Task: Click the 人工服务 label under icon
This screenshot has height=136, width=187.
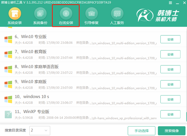Action: (x=117, y=23)
